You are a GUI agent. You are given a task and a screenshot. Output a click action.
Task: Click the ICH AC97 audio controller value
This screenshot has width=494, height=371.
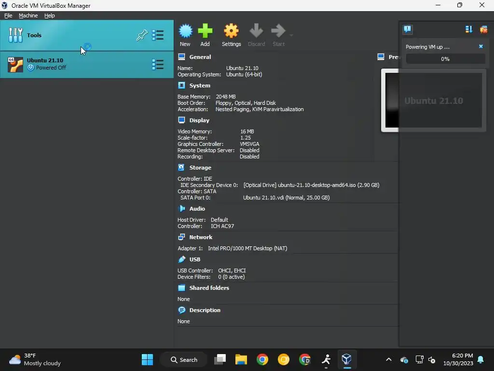tap(222, 226)
